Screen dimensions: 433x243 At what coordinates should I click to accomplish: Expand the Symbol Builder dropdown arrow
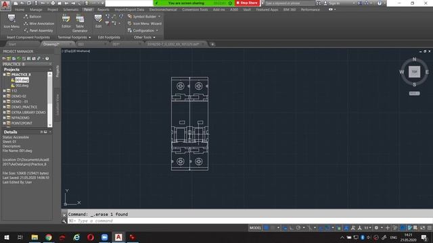159,16
